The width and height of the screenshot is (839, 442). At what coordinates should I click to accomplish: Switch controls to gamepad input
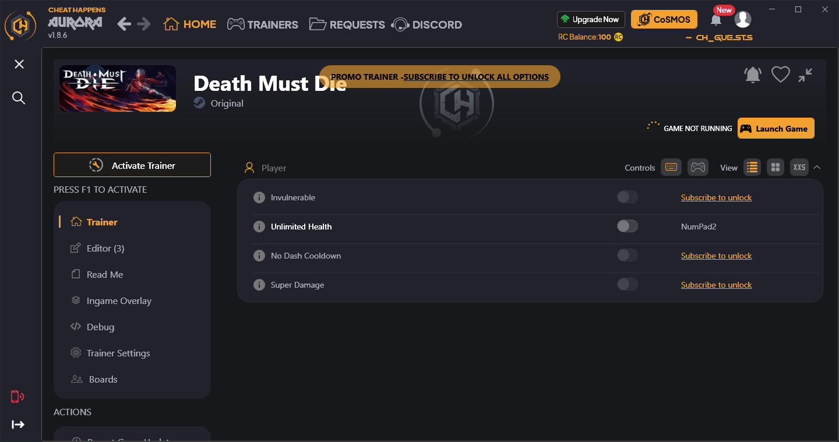[697, 167]
